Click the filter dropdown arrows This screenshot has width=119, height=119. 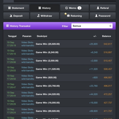[x=110, y=26]
